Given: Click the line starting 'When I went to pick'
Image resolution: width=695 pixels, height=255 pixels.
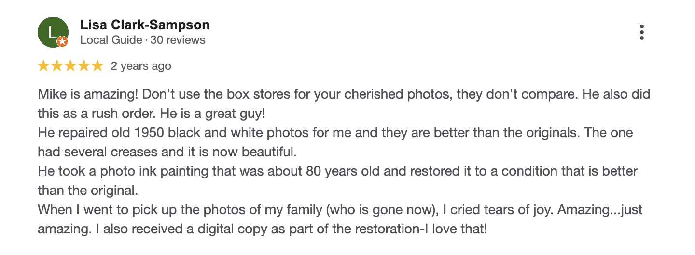Looking at the screenshot, I should click(x=340, y=210).
